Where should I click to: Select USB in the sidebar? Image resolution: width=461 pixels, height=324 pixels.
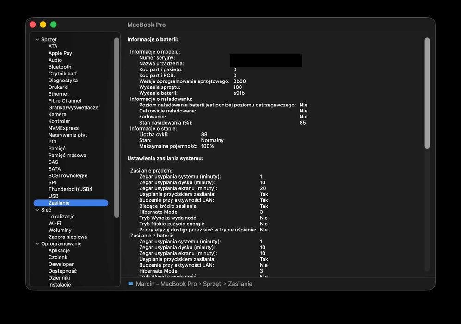coord(53,196)
